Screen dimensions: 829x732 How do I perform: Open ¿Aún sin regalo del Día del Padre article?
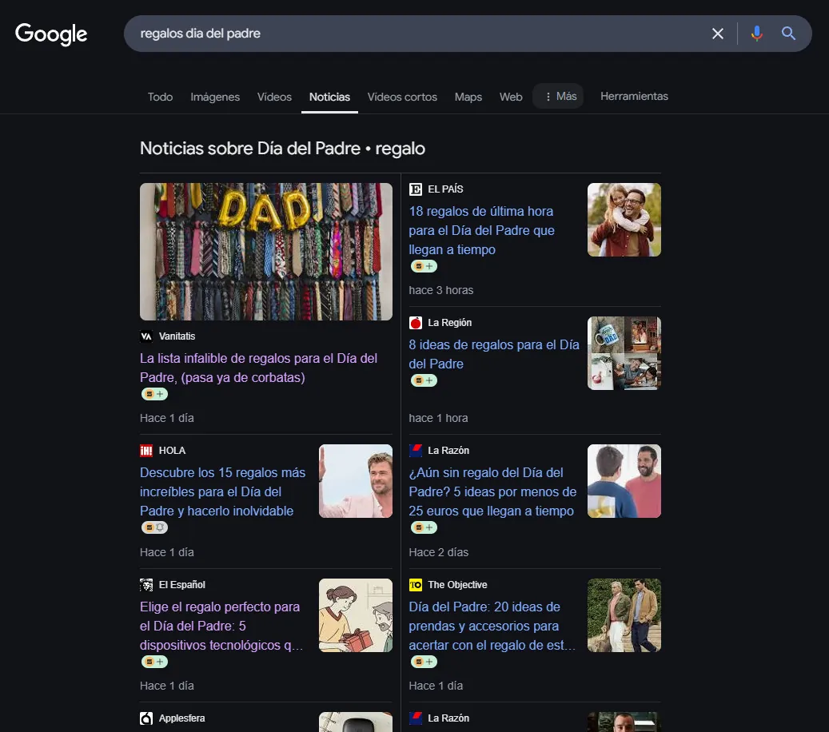click(492, 491)
